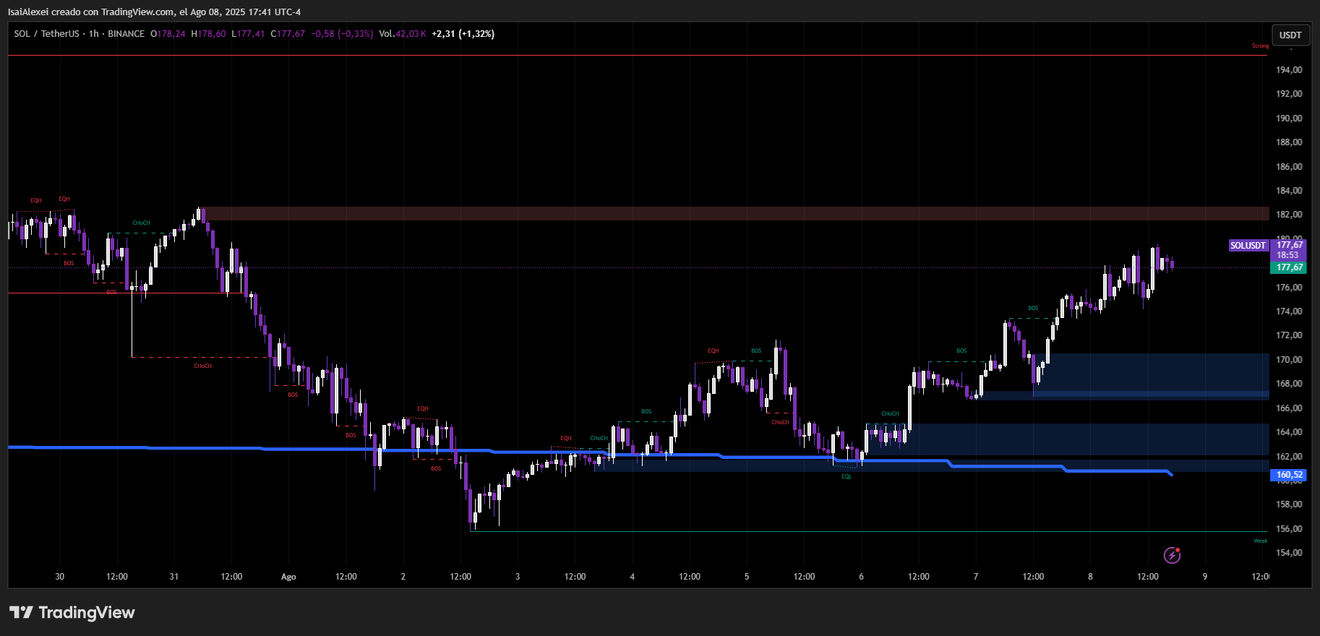Click the red supply zone rectangle

(x=723, y=214)
